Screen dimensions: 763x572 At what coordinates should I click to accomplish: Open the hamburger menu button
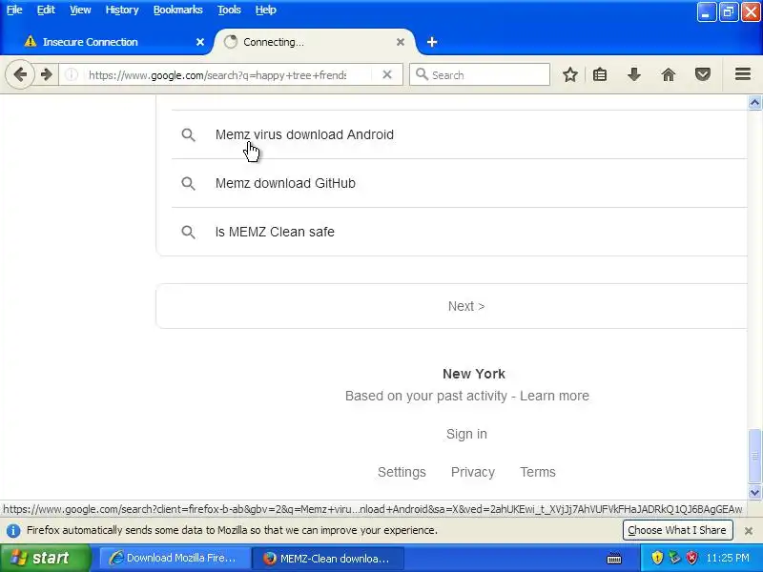click(742, 74)
